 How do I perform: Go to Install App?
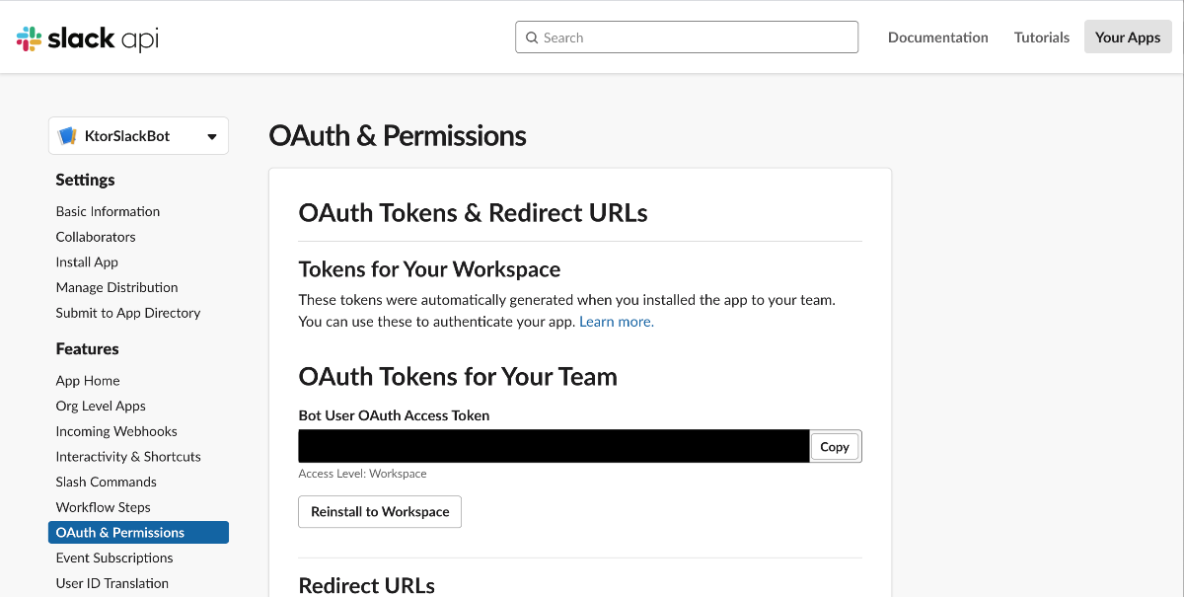click(87, 262)
